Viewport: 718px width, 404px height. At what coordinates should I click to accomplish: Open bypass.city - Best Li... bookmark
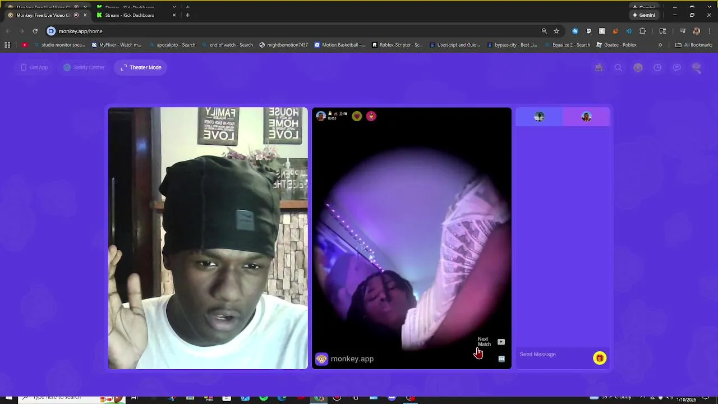[x=512, y=45]
